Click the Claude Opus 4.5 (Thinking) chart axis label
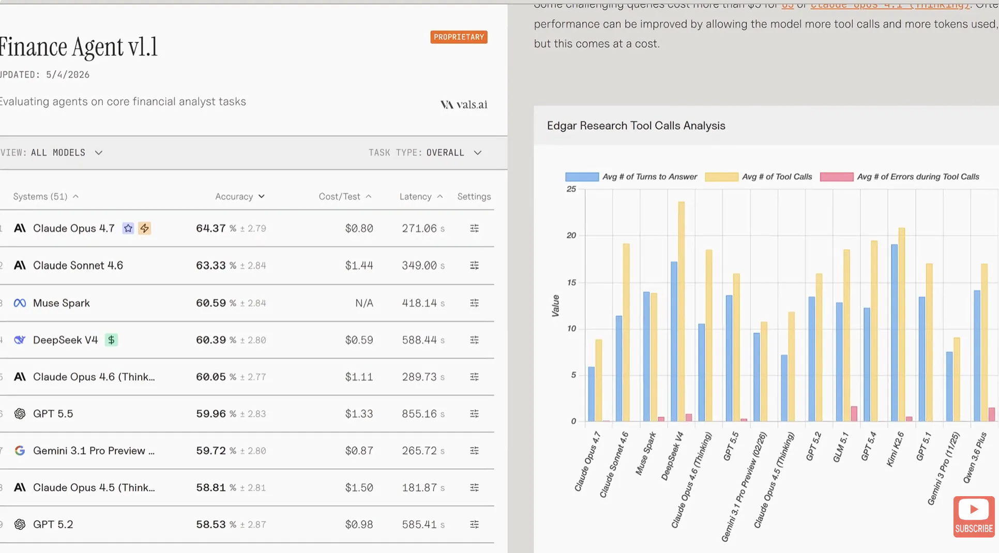 coord(774,480)
